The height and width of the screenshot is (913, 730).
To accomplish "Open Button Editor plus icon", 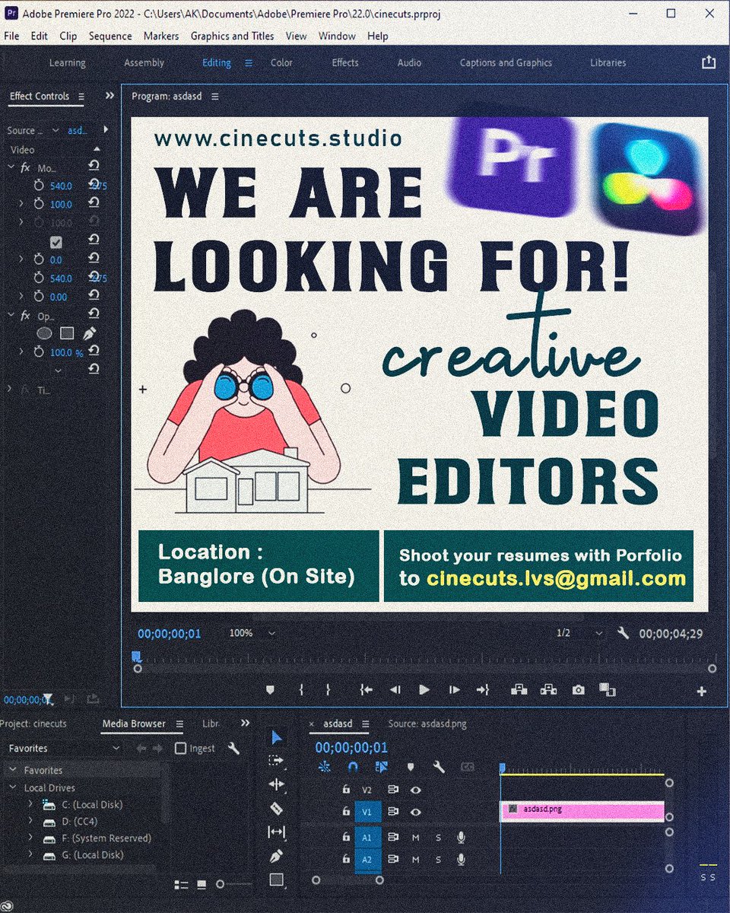I will coord(701,691).
